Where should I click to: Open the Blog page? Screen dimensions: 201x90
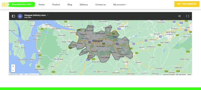pyautogui.click(x=70, y=4)
